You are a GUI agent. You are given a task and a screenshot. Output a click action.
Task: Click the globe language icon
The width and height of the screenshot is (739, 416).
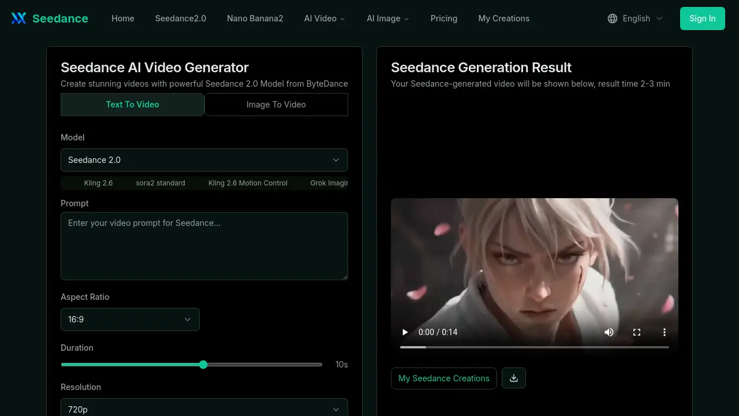pyautogui.click(x=613, y=18)
